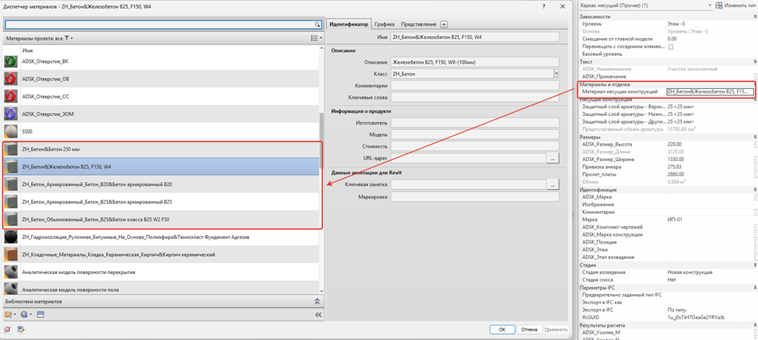Switch to the Представление tab
Screen dimensions: 758x340
(419, 24)
